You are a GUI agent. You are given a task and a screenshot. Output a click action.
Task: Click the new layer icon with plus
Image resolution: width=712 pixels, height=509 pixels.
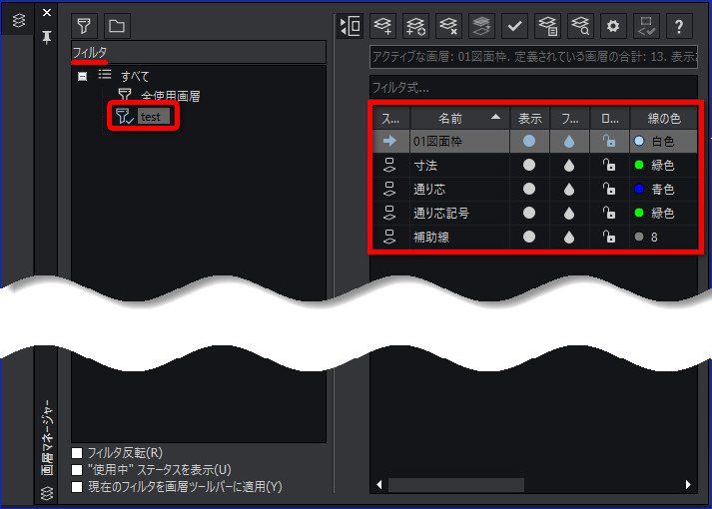coord(382,26)
